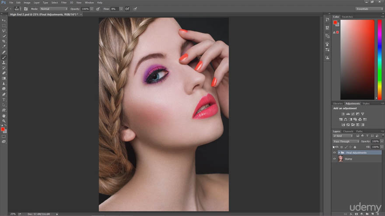Open the Window menu
385x216 pixels.
click(x=89, y=3)
